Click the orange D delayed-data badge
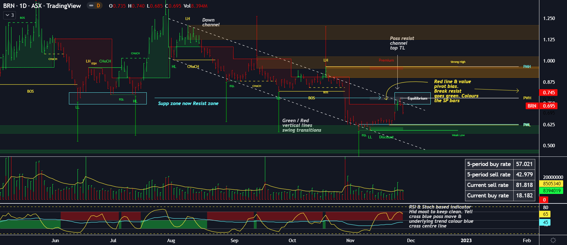The height and width of the screenshot is (245, 567). coord(98,6)
